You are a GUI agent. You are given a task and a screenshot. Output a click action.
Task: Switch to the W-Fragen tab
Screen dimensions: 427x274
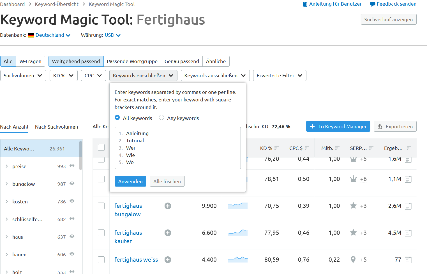[x=30, y=61]
